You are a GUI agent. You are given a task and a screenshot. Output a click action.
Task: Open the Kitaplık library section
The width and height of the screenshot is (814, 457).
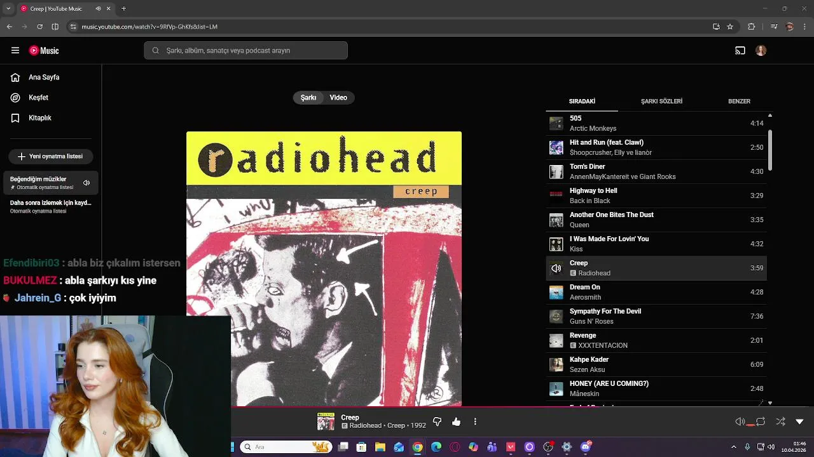tap(39, 118)
